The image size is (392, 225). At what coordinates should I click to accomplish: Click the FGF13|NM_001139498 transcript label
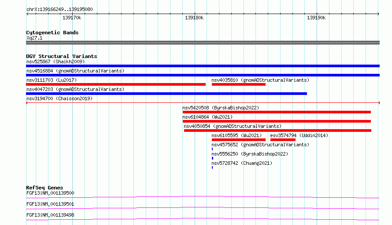coord(50,215)
